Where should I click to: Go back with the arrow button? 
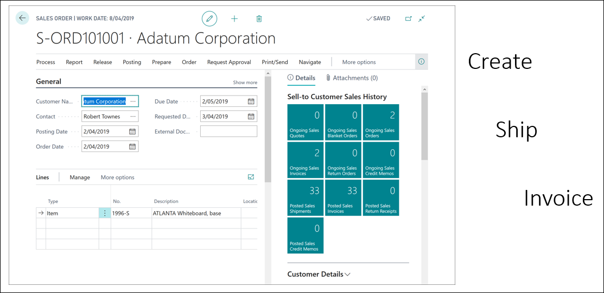coord(22,18)
